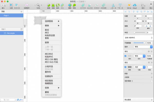Expand the shared style selector
Viewport: 154px width, 102px height.
[x=139, y=38]
